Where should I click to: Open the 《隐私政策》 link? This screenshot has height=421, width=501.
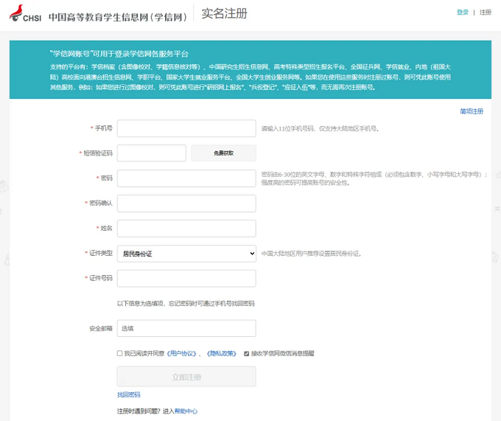click(x=222, y=353)
